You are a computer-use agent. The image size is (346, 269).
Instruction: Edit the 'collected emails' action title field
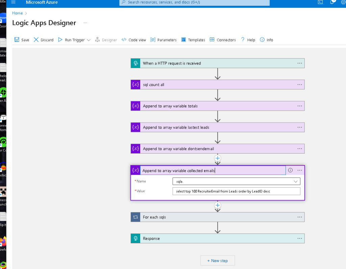(x=213, y=170)
